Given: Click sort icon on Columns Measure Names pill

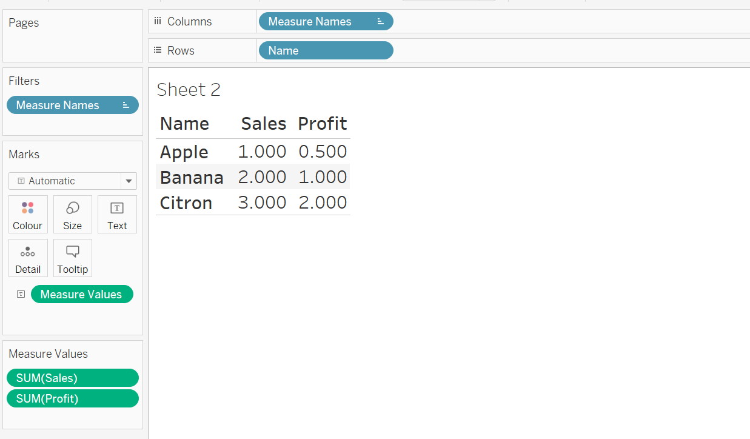Looking at the screenshot, I should coord(380,21).
